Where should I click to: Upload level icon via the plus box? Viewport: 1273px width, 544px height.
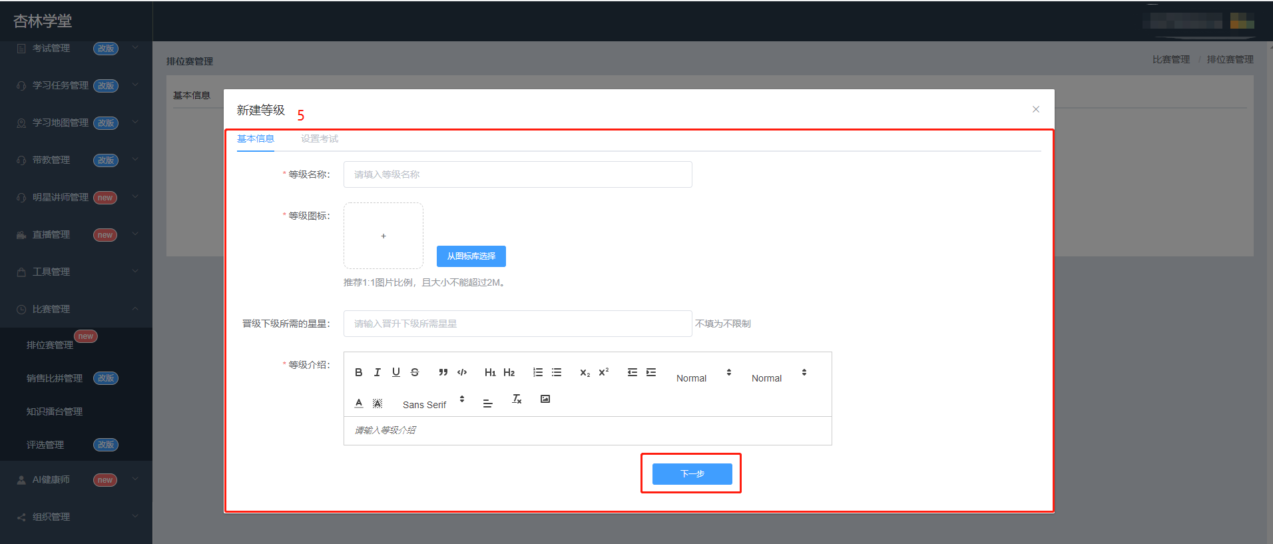click(x=383, y=236)
